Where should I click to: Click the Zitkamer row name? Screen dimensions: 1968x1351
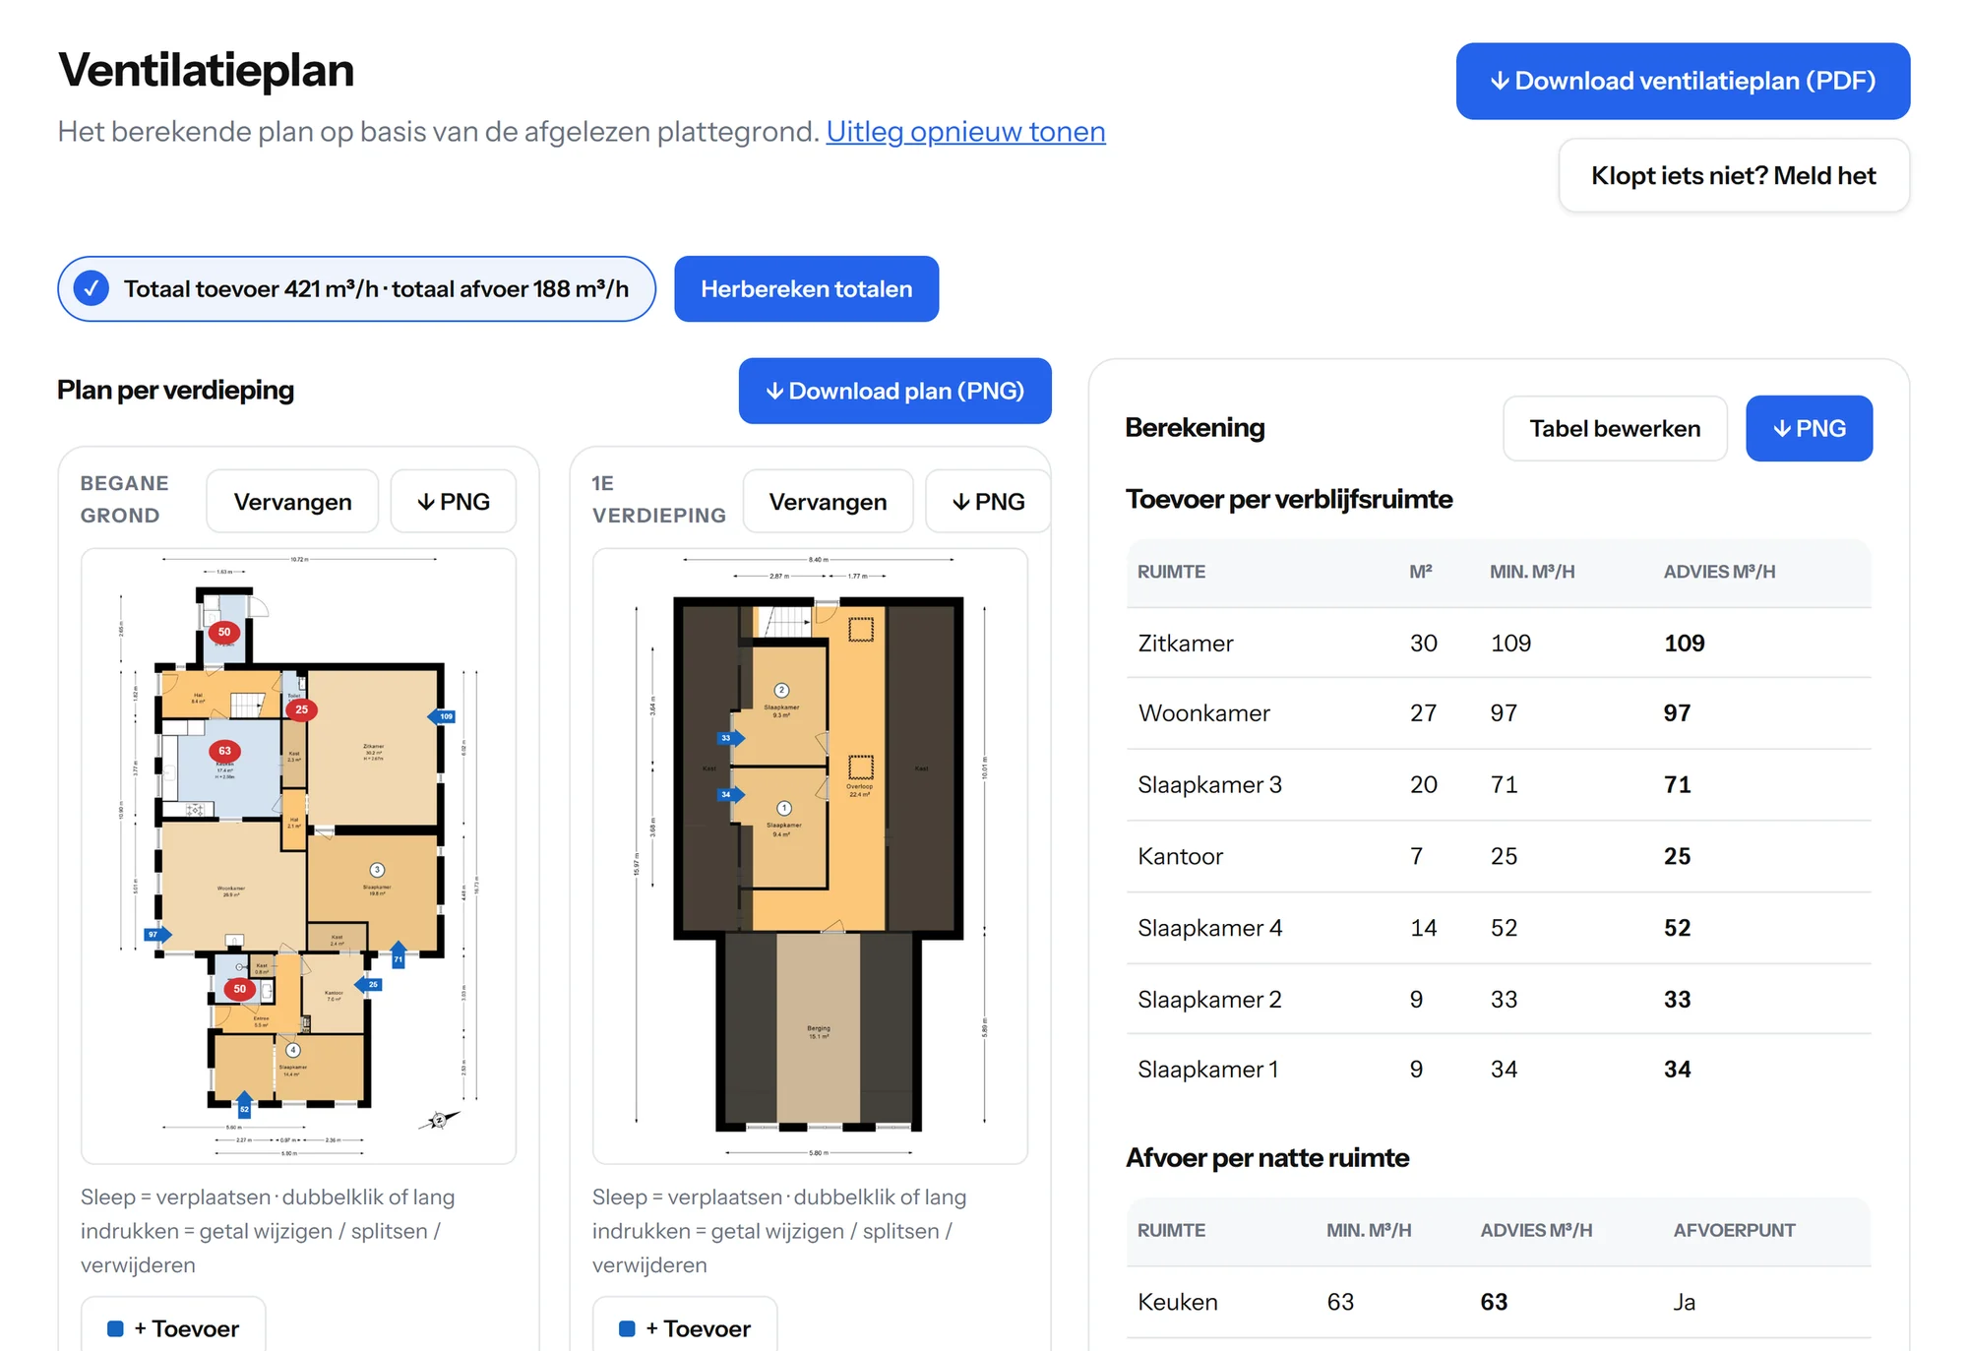pos(1185,644)
